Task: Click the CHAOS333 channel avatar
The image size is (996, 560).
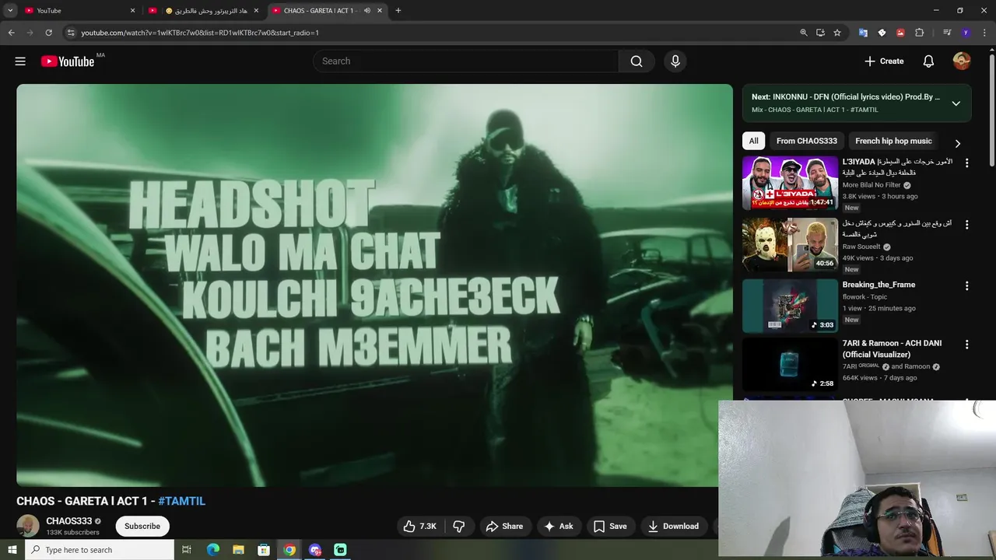Action: point(28,526)
